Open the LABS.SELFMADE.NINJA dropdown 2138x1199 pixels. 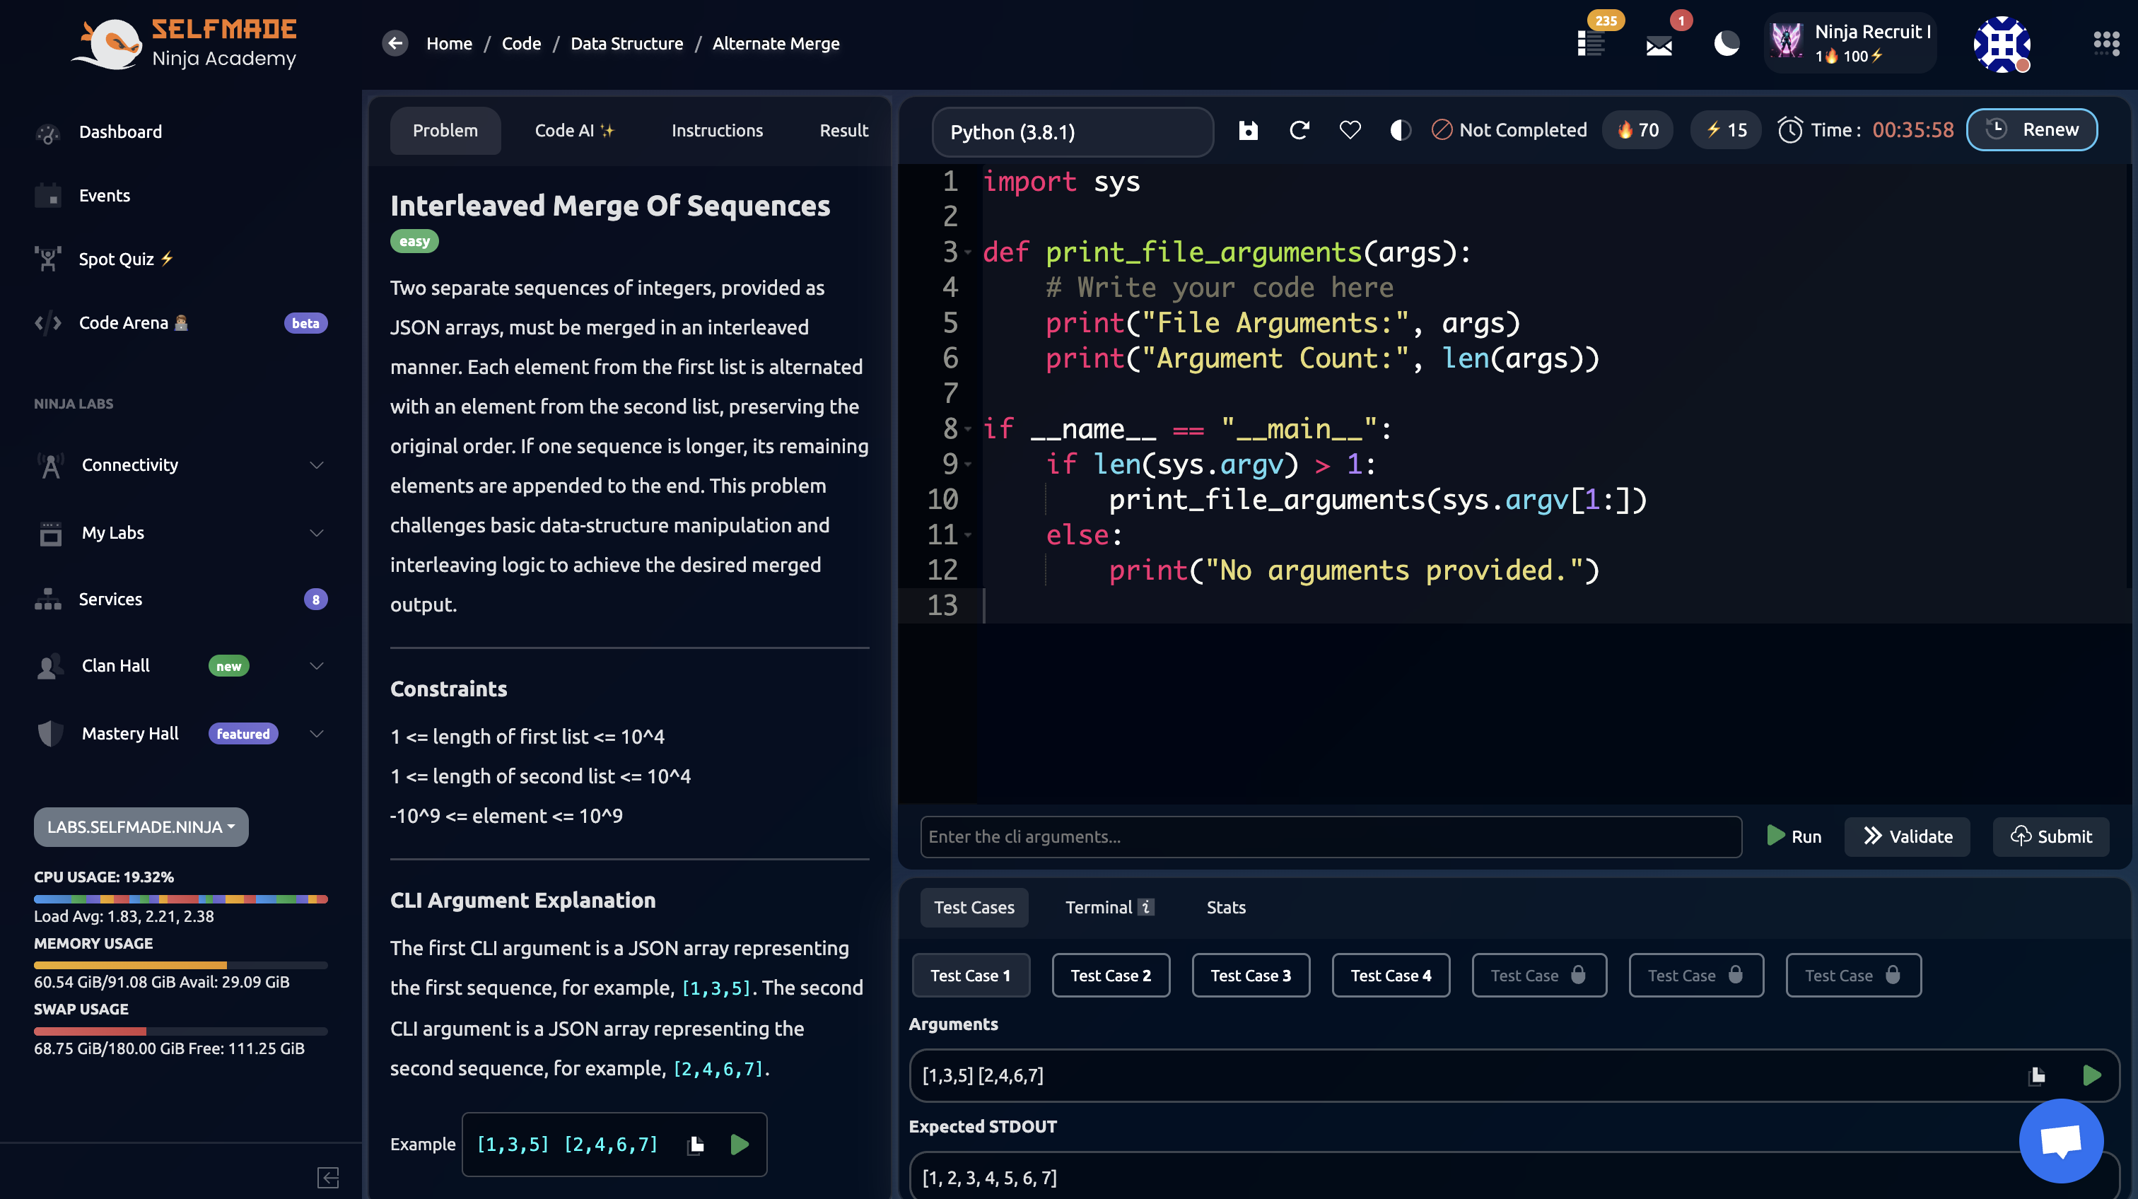[x=141, y=826]
